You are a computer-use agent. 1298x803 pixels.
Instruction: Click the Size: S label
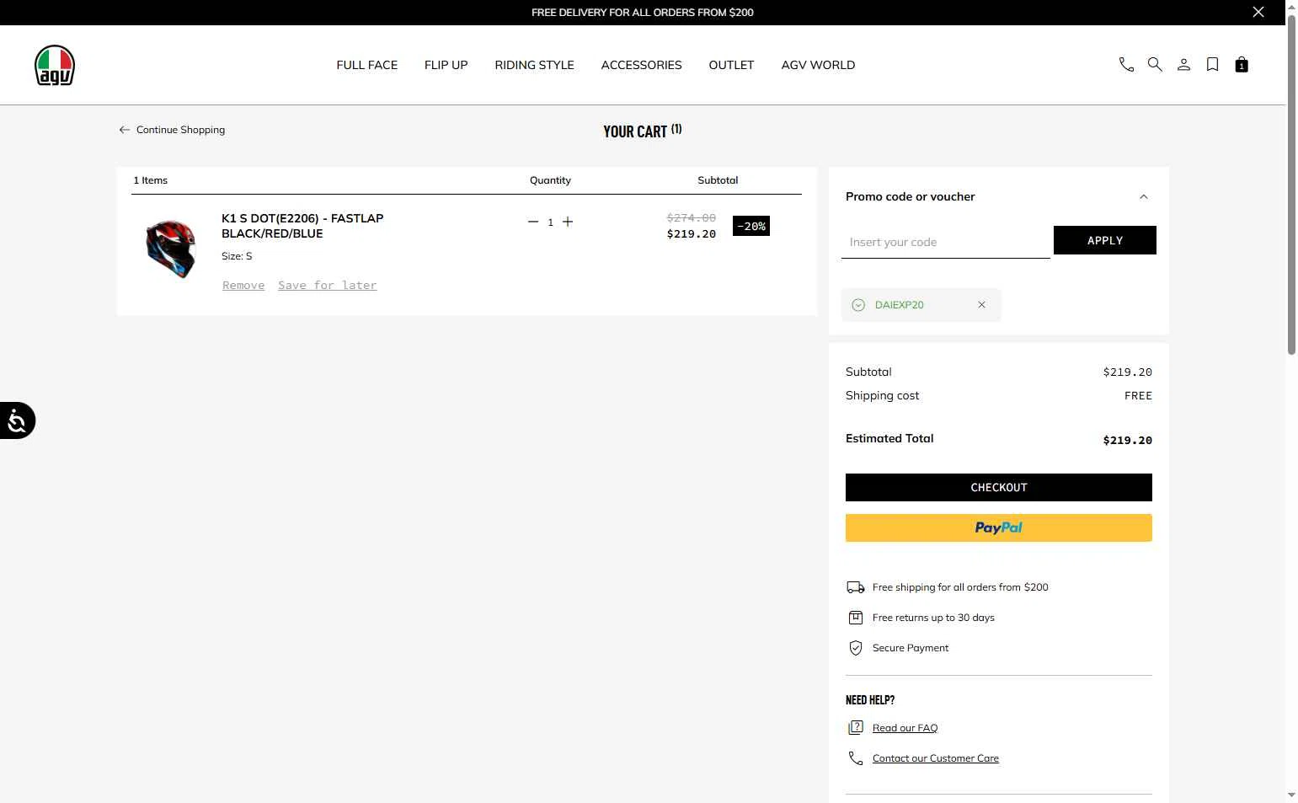tap(237, 256)
